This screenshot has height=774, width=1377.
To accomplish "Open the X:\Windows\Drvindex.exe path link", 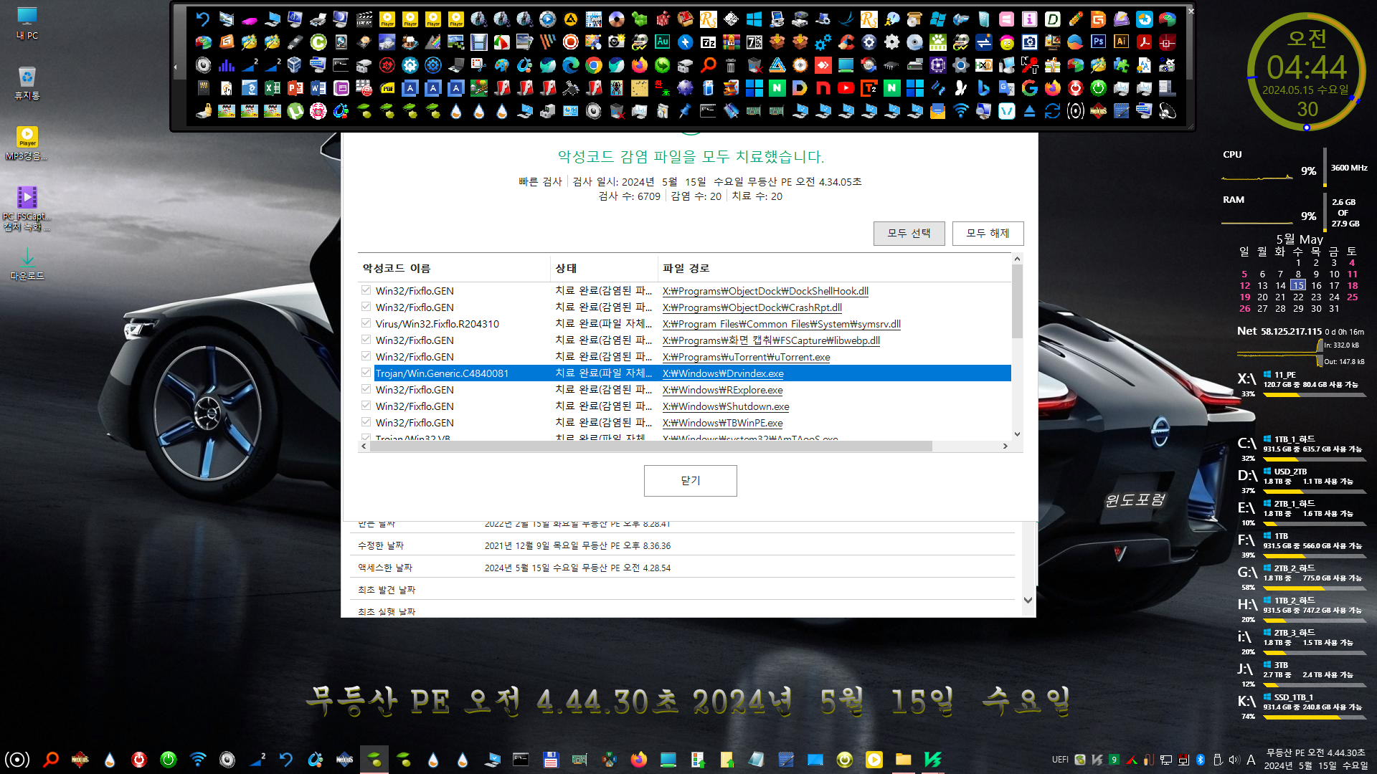I will coord(723,373).
